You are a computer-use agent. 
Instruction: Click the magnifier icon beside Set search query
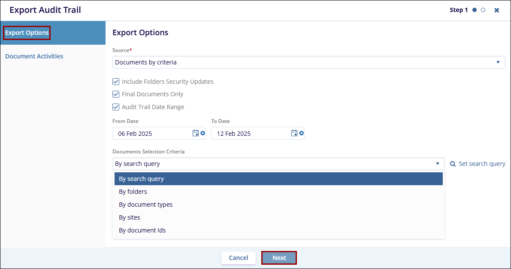pyautogui.click(x=453, y=164)
